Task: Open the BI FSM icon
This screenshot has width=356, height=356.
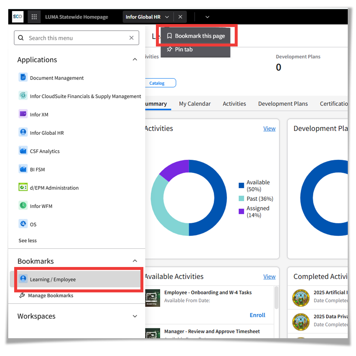Action: point(23,169)
